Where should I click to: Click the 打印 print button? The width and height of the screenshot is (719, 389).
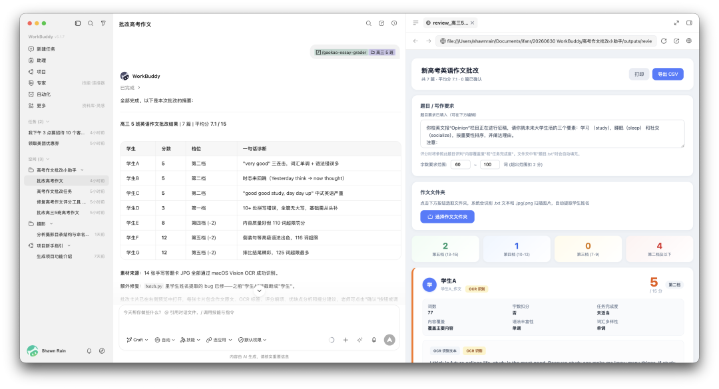(x=639, y=74)
